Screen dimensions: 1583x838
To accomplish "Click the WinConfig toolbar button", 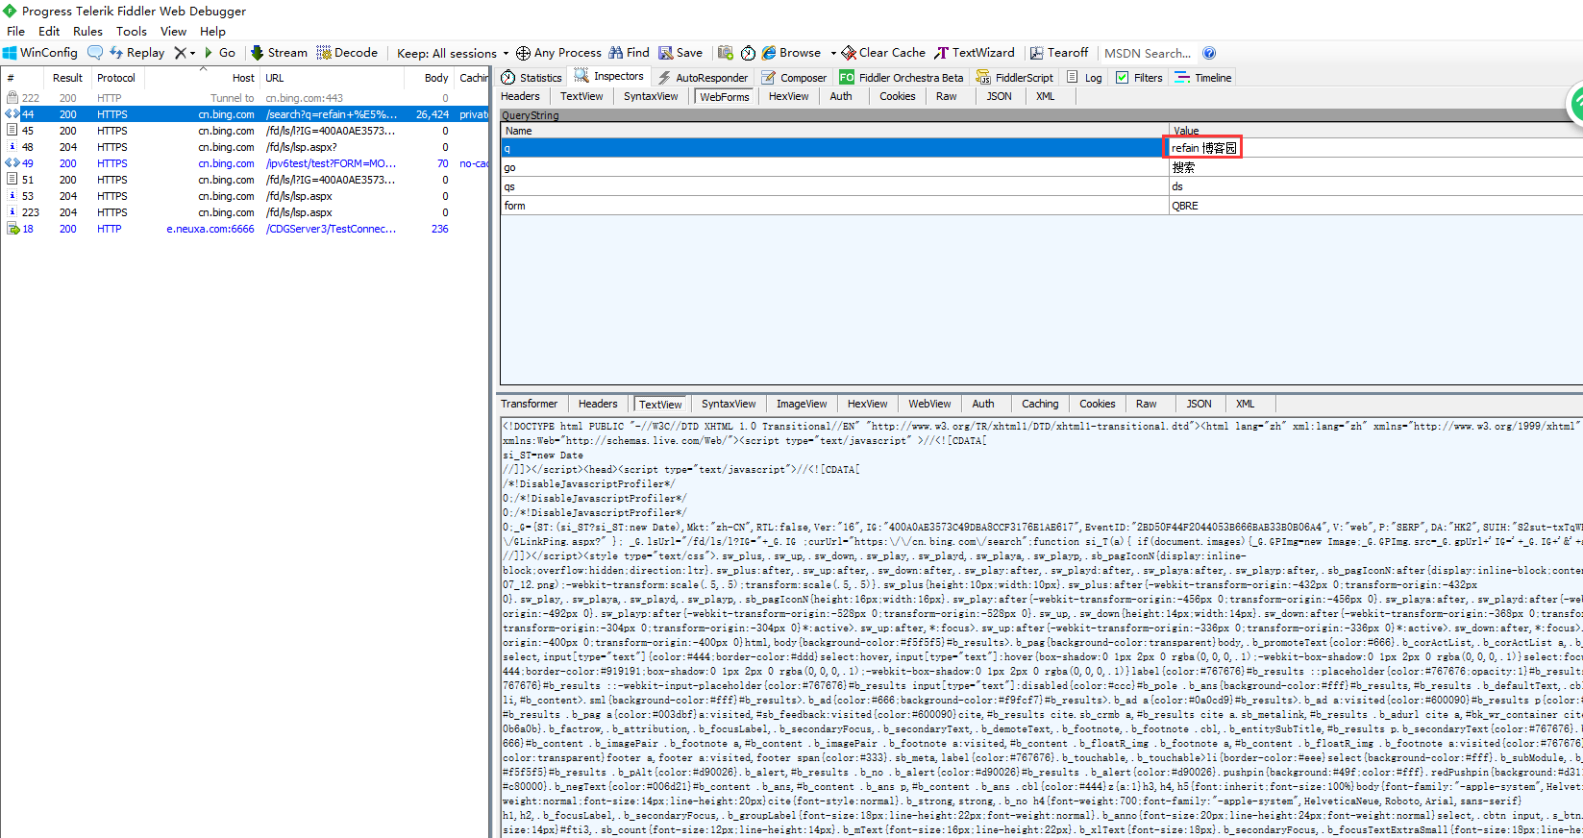I will (40, 53).
